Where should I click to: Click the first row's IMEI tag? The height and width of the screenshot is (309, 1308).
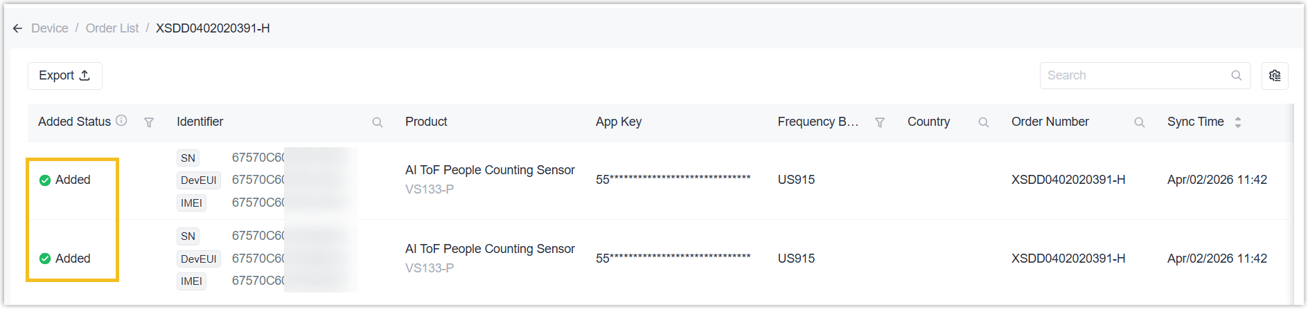tap(191, 203)
